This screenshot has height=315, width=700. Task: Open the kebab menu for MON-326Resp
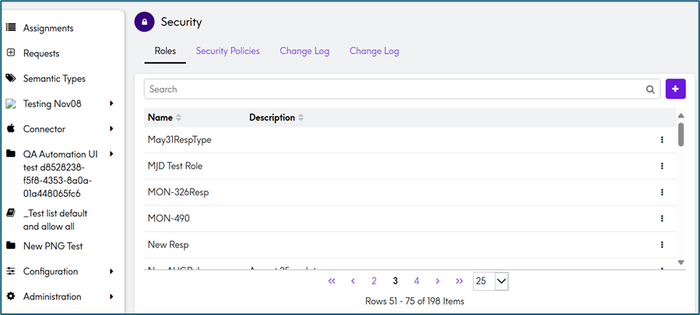coord(662,192)
